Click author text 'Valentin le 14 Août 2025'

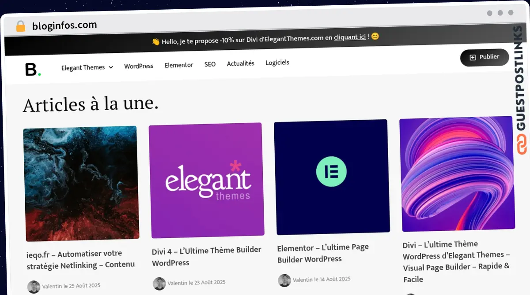pos(322,279)
